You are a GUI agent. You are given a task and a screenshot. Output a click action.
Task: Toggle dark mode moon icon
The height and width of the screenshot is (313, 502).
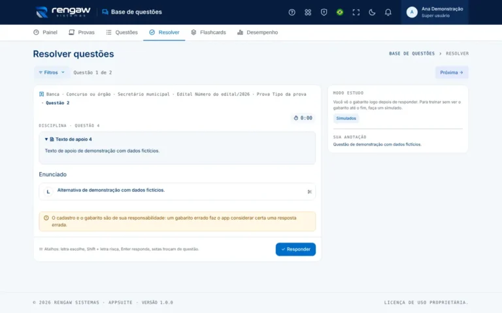click(372, 12)
